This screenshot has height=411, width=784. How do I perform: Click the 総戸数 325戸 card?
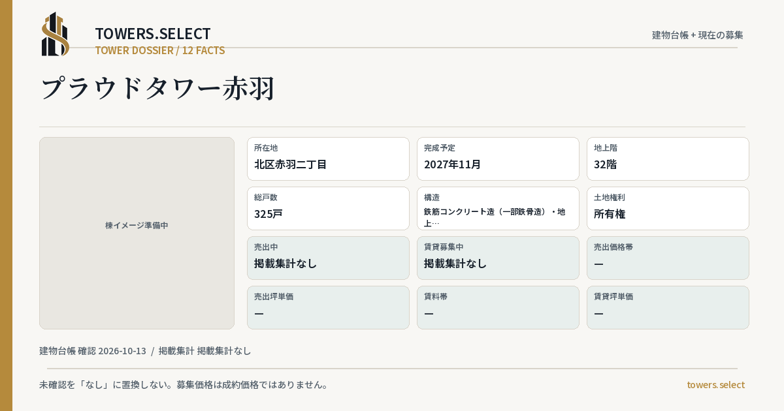point(328,208)
